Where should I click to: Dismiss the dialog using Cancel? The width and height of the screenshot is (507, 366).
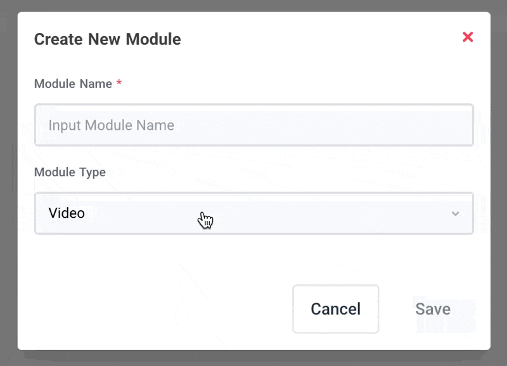point(335,309)
